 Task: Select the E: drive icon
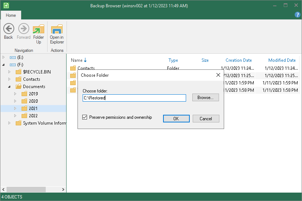pos(13,57)
